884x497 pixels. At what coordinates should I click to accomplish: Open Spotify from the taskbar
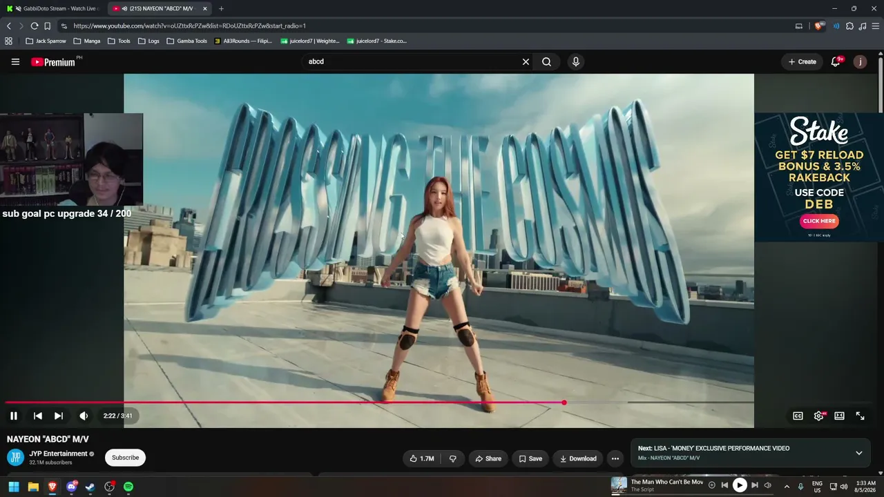[128, 487]
